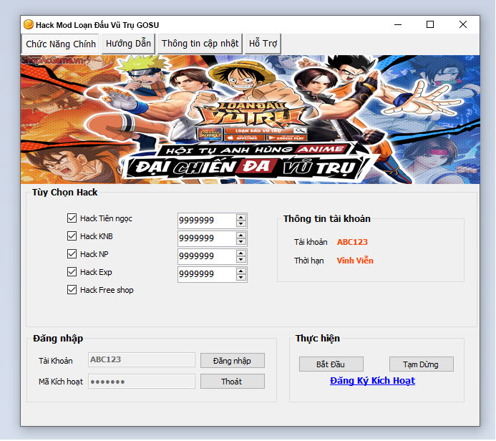Minimize the hack tool window
This screenshot has width=496, height=441.
click(x=398, y=24)
